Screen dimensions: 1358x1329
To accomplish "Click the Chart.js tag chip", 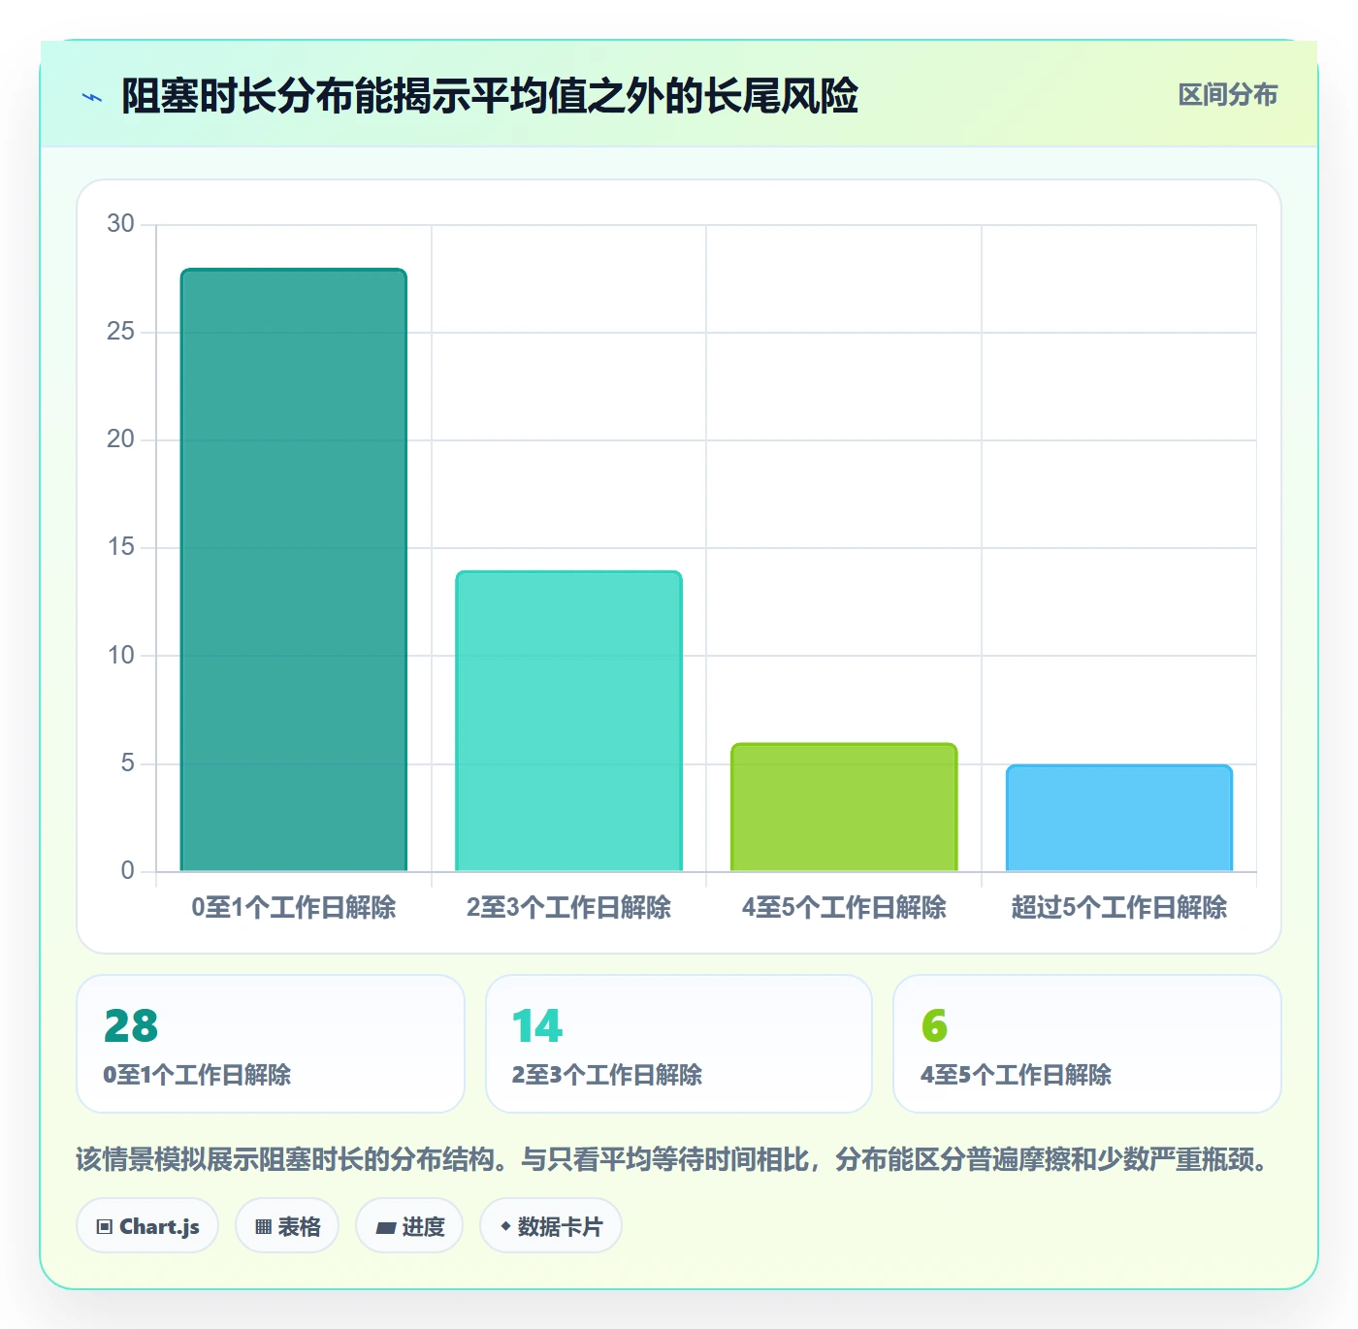I will click(x=147, y=1226).
